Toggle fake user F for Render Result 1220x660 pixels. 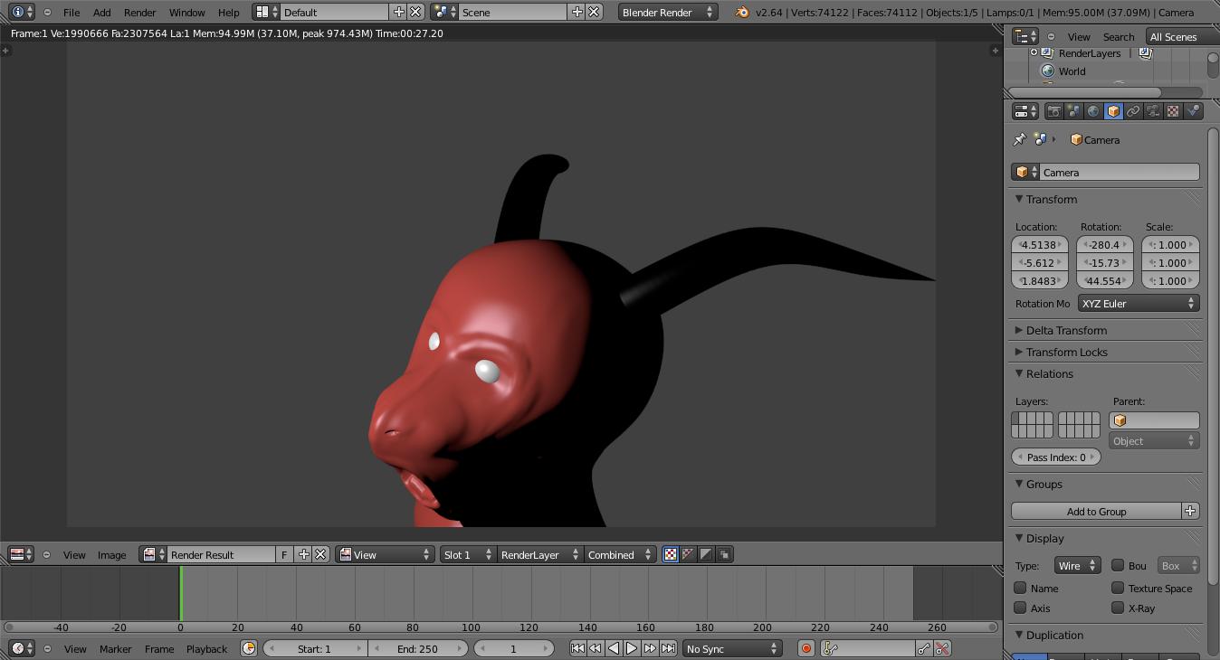pos(284,554)
